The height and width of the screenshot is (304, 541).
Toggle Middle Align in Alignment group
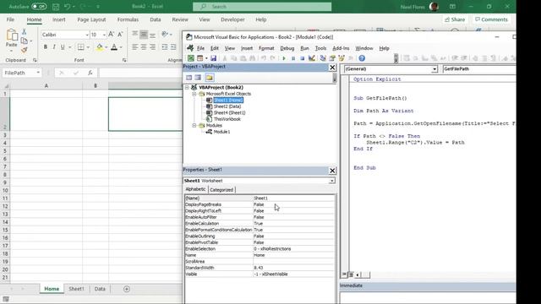point(144,35)
